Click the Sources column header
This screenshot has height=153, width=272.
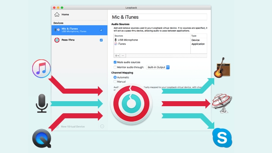(119, 36)
